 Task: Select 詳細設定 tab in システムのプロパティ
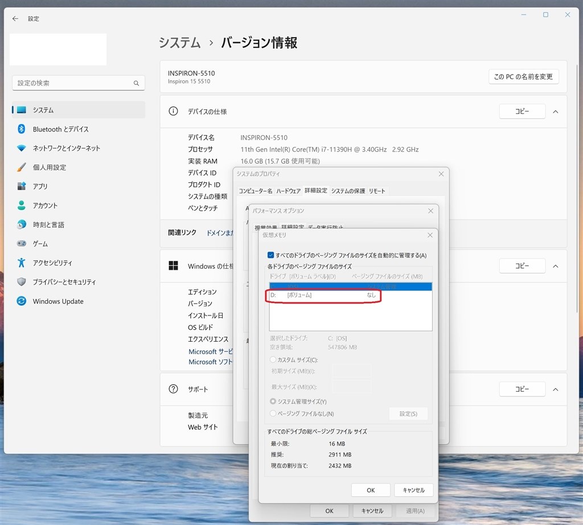pyautogui.click(x=315, y=190)
